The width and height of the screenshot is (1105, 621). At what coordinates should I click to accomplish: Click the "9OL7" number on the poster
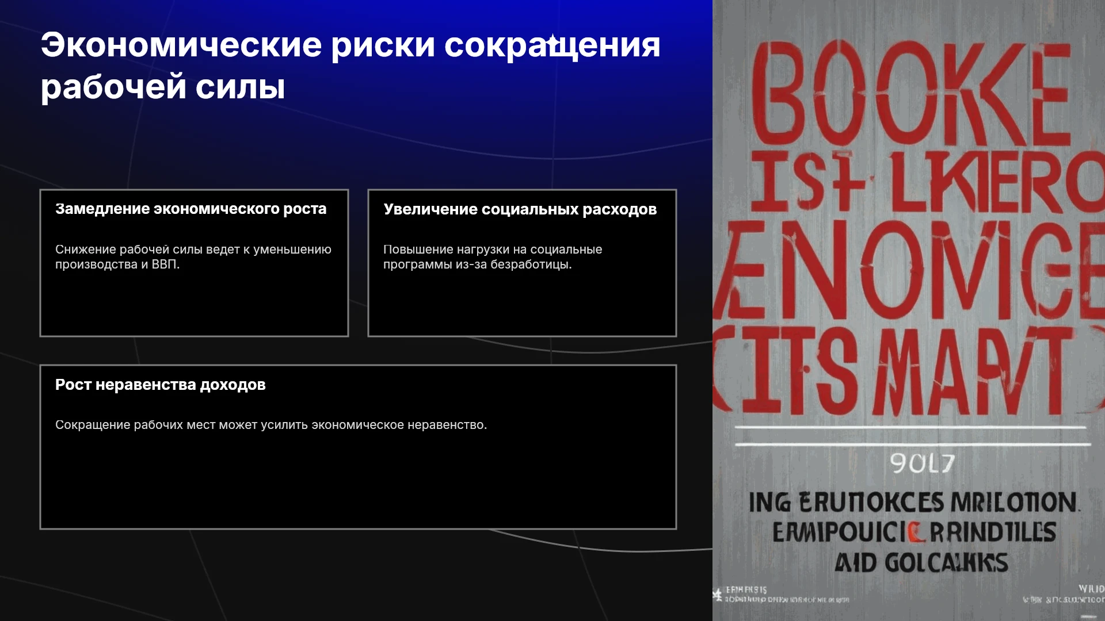coord(923,463)
